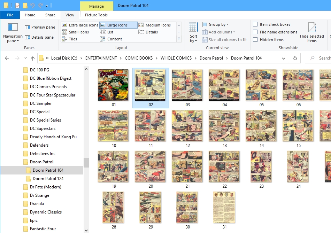Select Medium icons layout
The width and height of the screenshot is (331, 233).
pyautogui.click(x=154, y=25)
